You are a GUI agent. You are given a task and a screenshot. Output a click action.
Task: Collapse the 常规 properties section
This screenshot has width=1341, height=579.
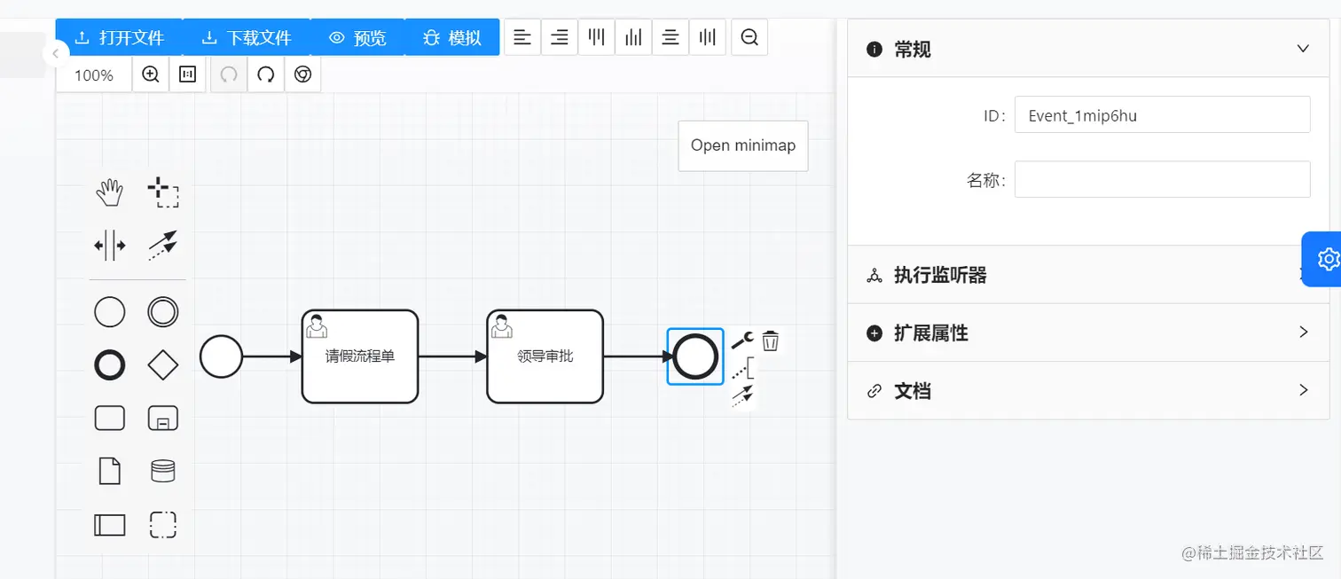click(x=1302, y=49)
